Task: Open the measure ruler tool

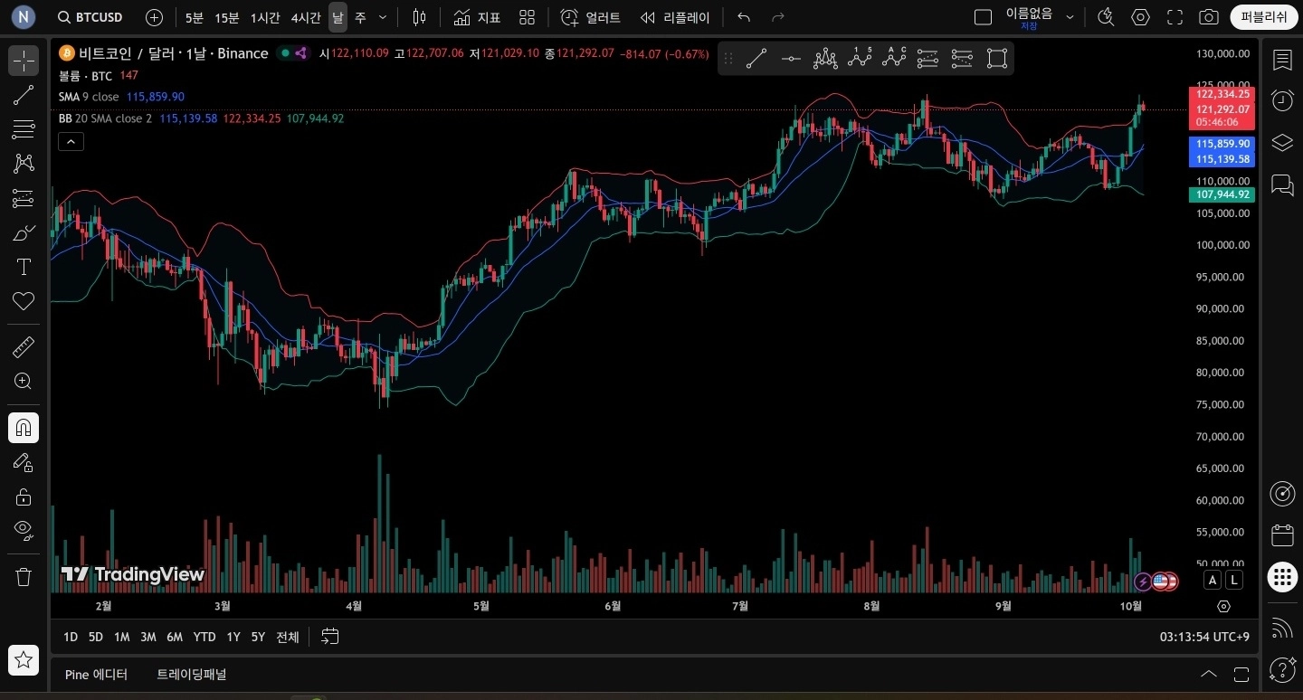Action: pos(24,346)
